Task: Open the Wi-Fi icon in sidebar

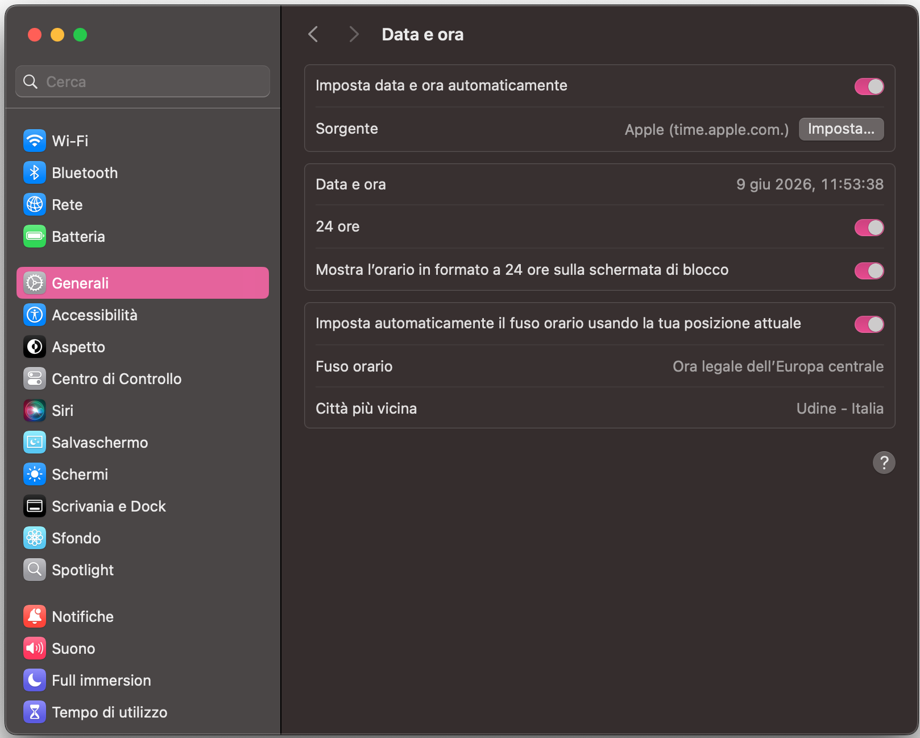Action: [x=35, y=141]
